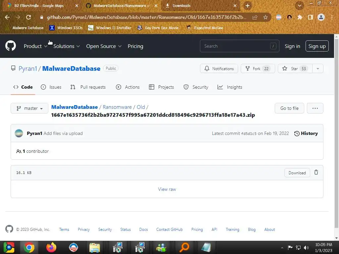Image resolution: width=339 pixels, height=254 pixels.
Task: Reload the page with refresh icon
Action: coord(28,17)
